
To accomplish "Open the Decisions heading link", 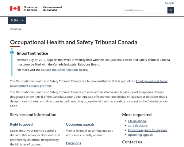I will pyautogui.click(x=74, y=143).
